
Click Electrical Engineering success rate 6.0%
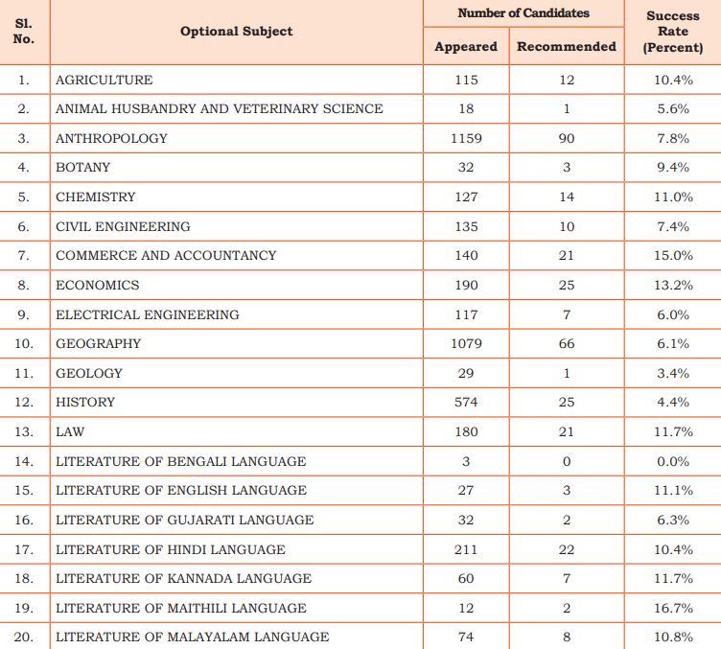[x=673, y=314]
